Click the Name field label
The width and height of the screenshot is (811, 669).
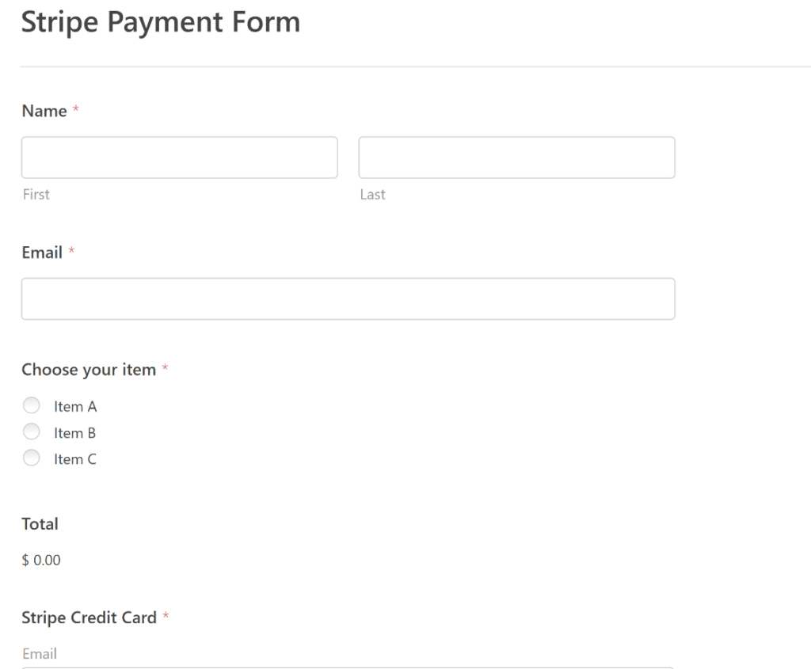point(43,111)
